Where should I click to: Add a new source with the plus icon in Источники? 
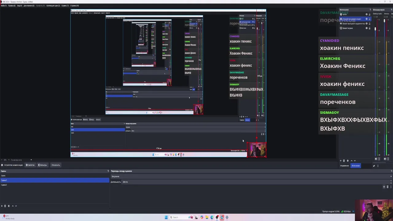pyautogui.click(x=340, y=161)
